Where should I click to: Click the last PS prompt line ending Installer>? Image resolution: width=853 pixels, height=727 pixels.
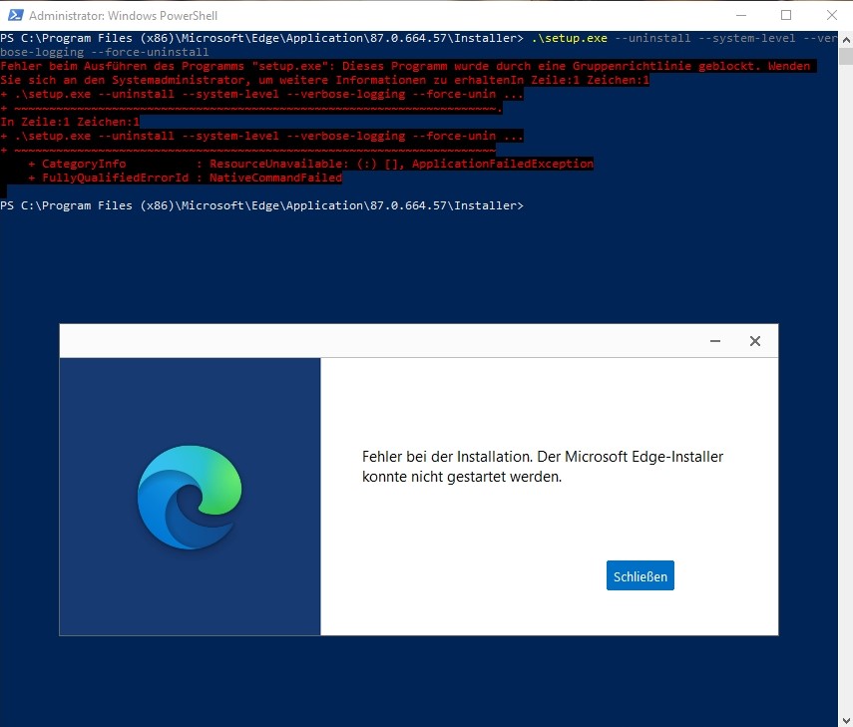[261, 205]
